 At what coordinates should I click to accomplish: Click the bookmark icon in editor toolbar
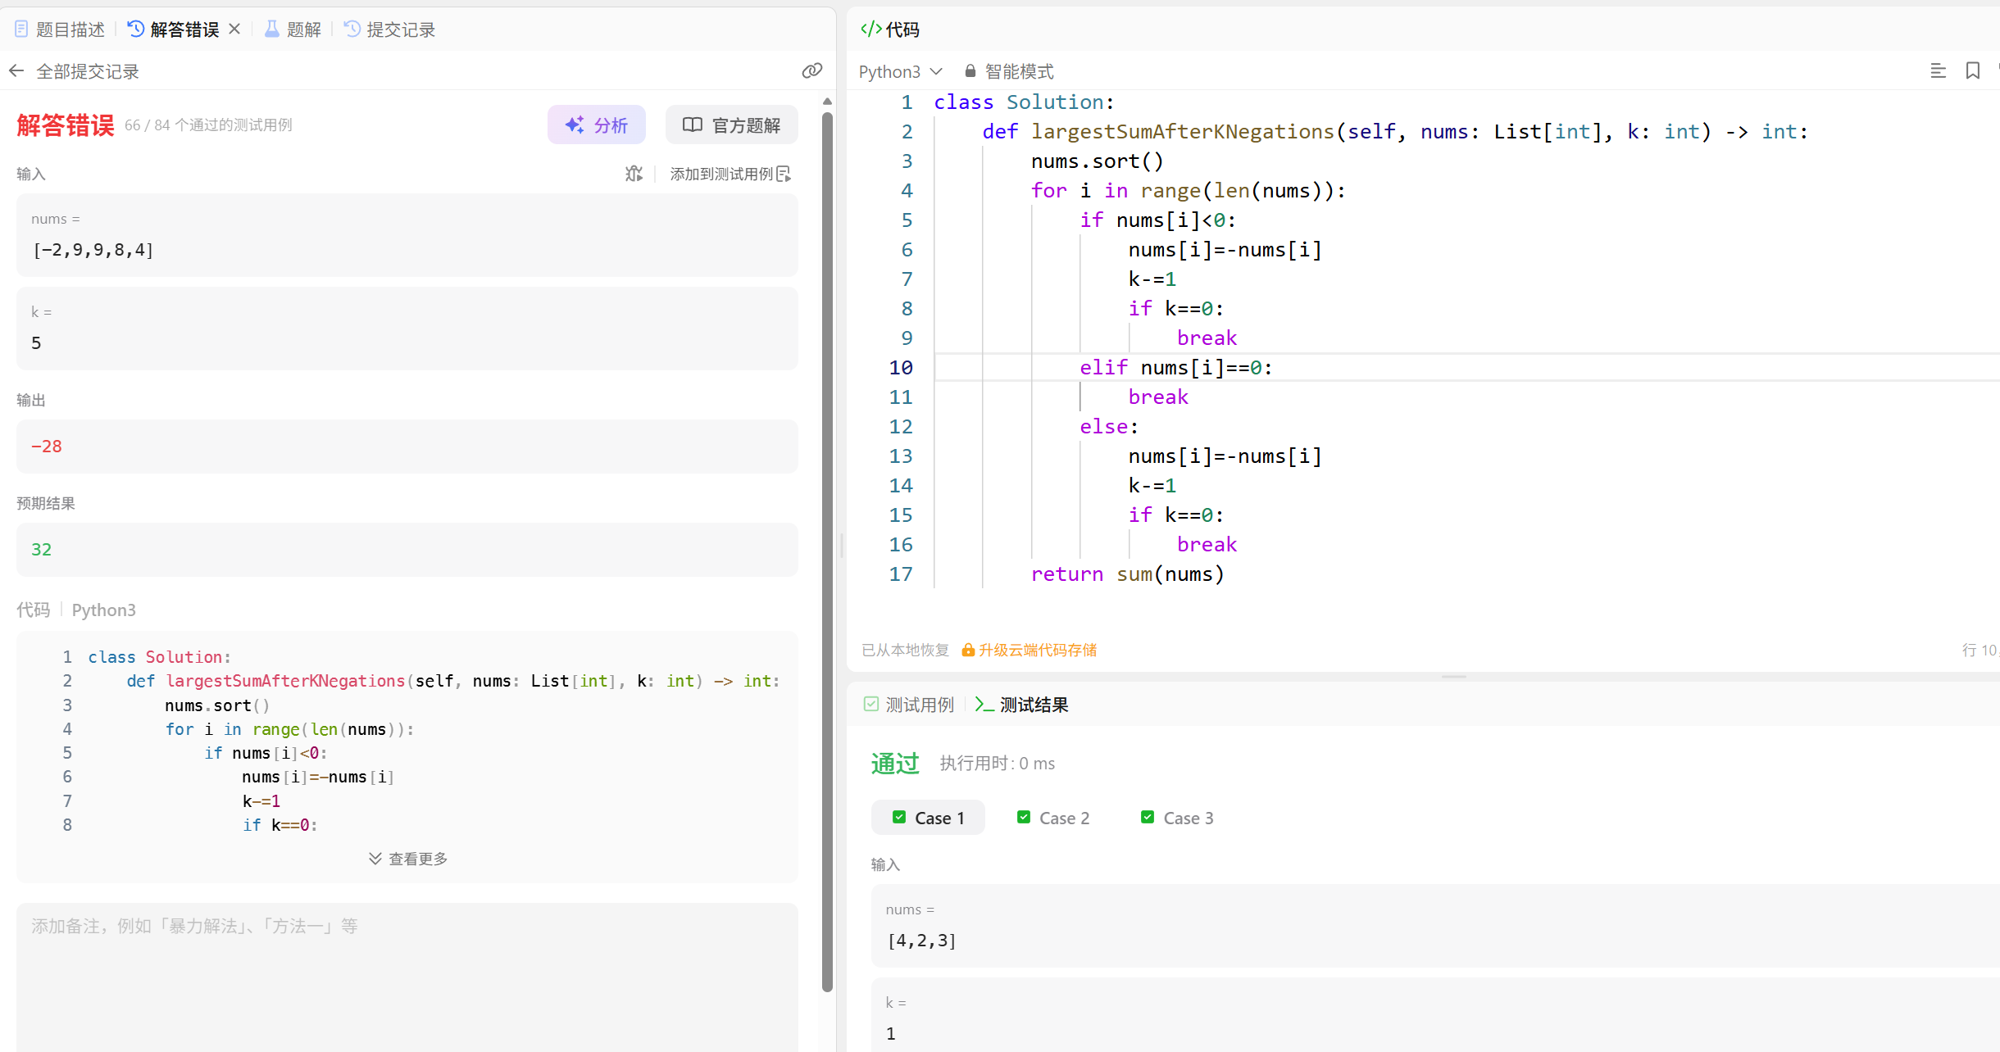coord(1973,71)
